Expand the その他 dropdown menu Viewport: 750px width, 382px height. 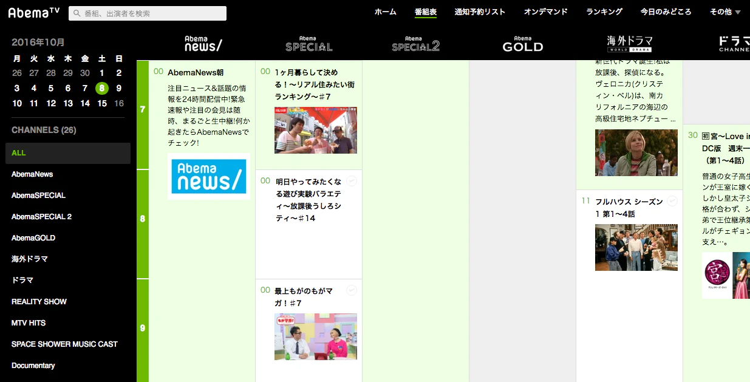(x=725, y=12)
